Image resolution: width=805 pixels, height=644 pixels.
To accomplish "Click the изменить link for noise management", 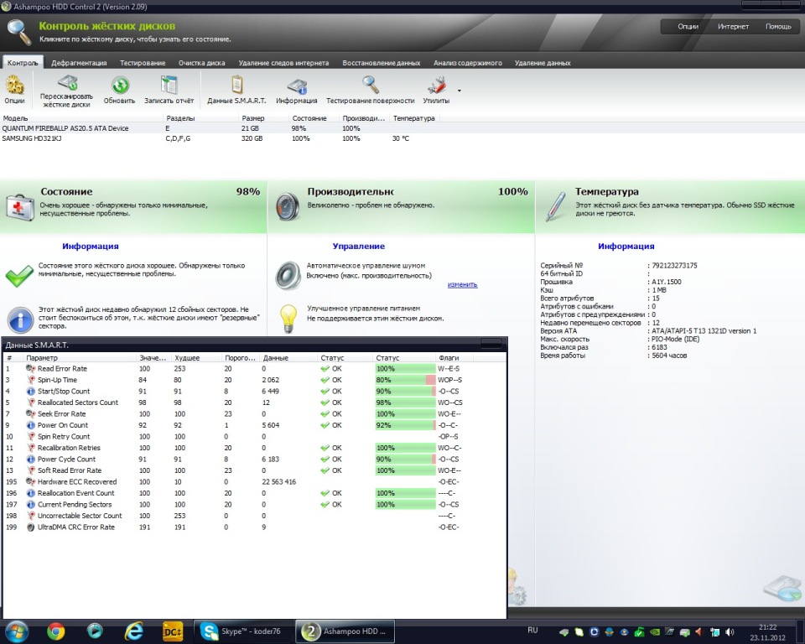I will 463,284.
